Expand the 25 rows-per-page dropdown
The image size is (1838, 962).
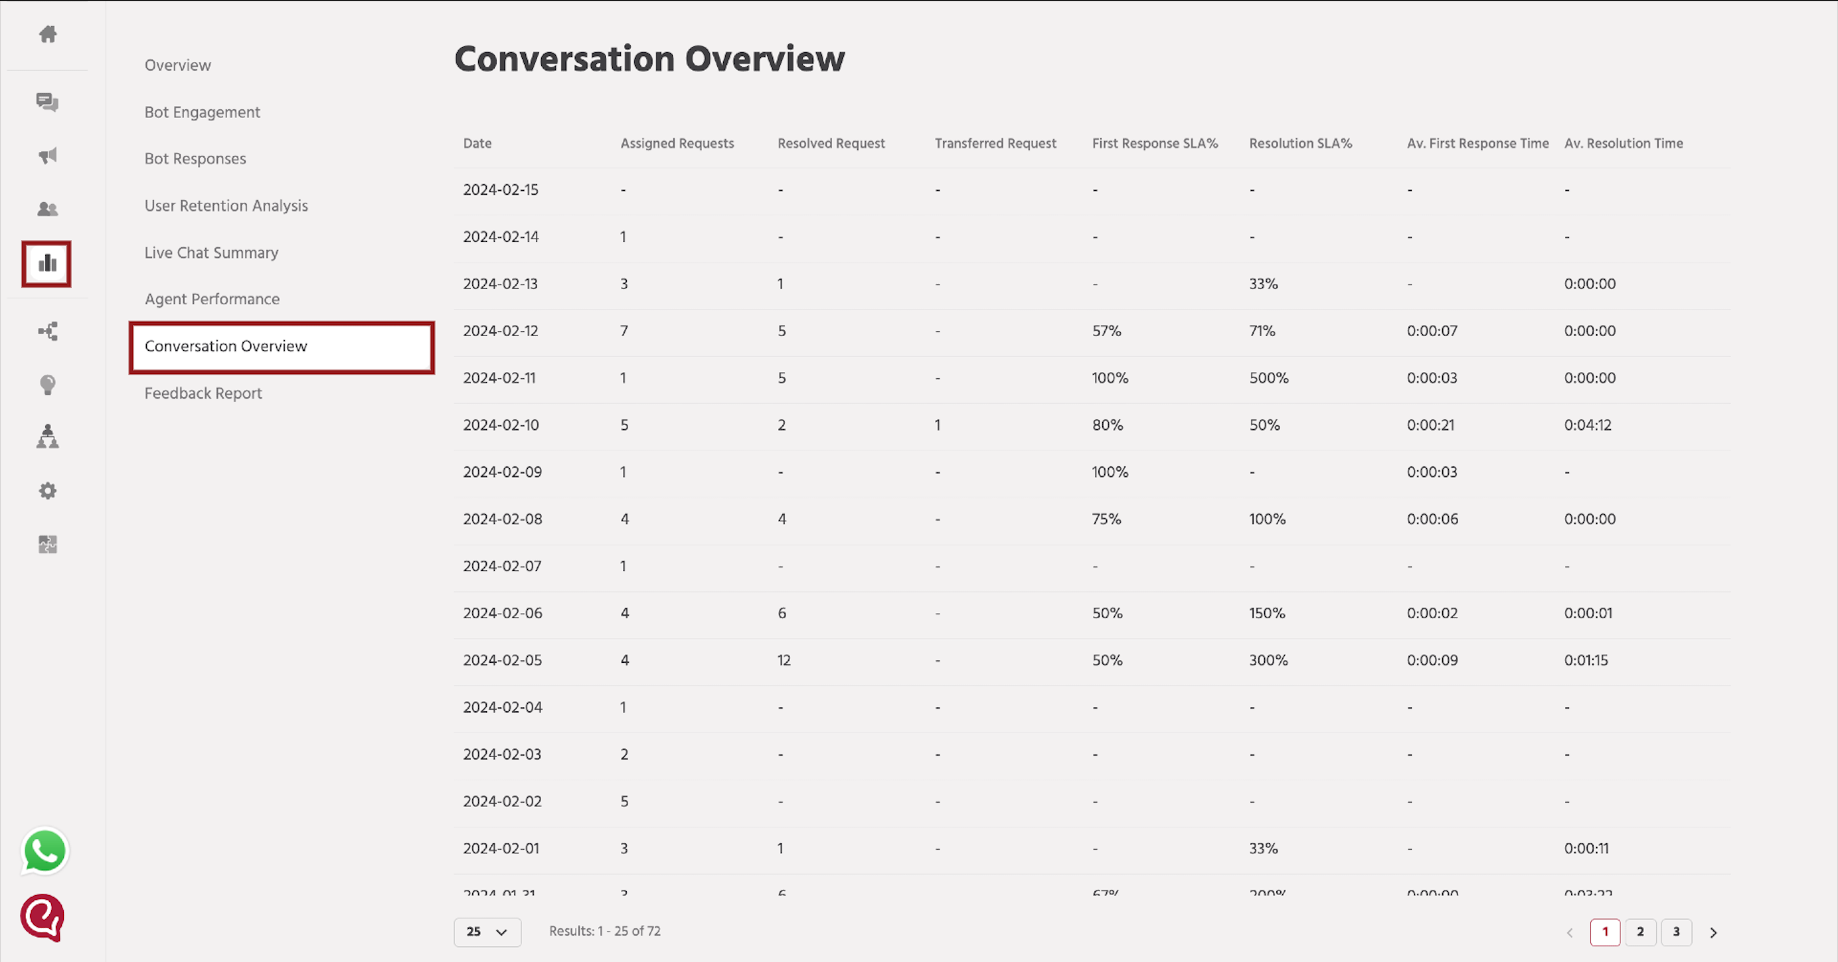click(x=488, y=931)
